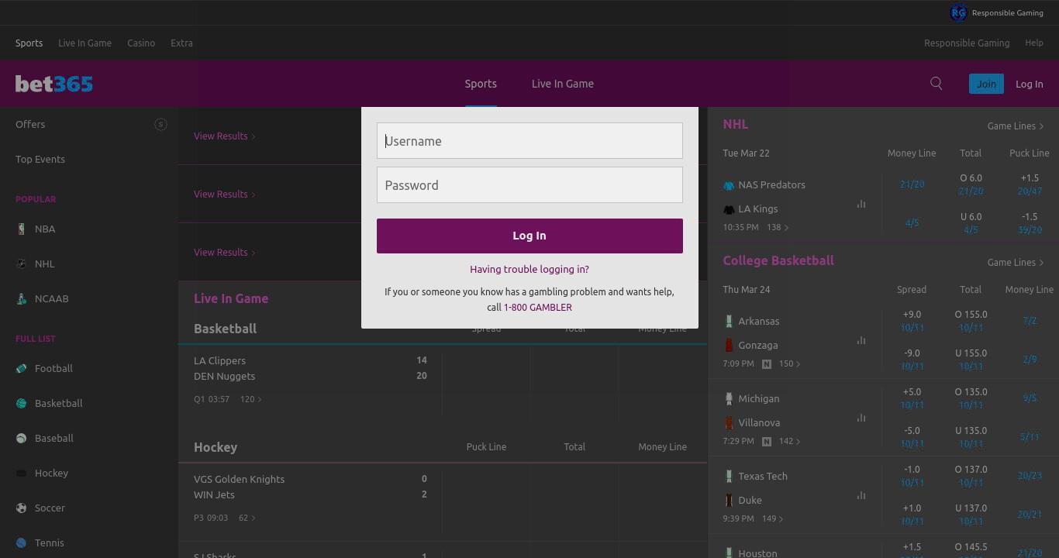This screenshot has height=558, width=1059.
Task: Click the Join button
Action: (986, 84)
